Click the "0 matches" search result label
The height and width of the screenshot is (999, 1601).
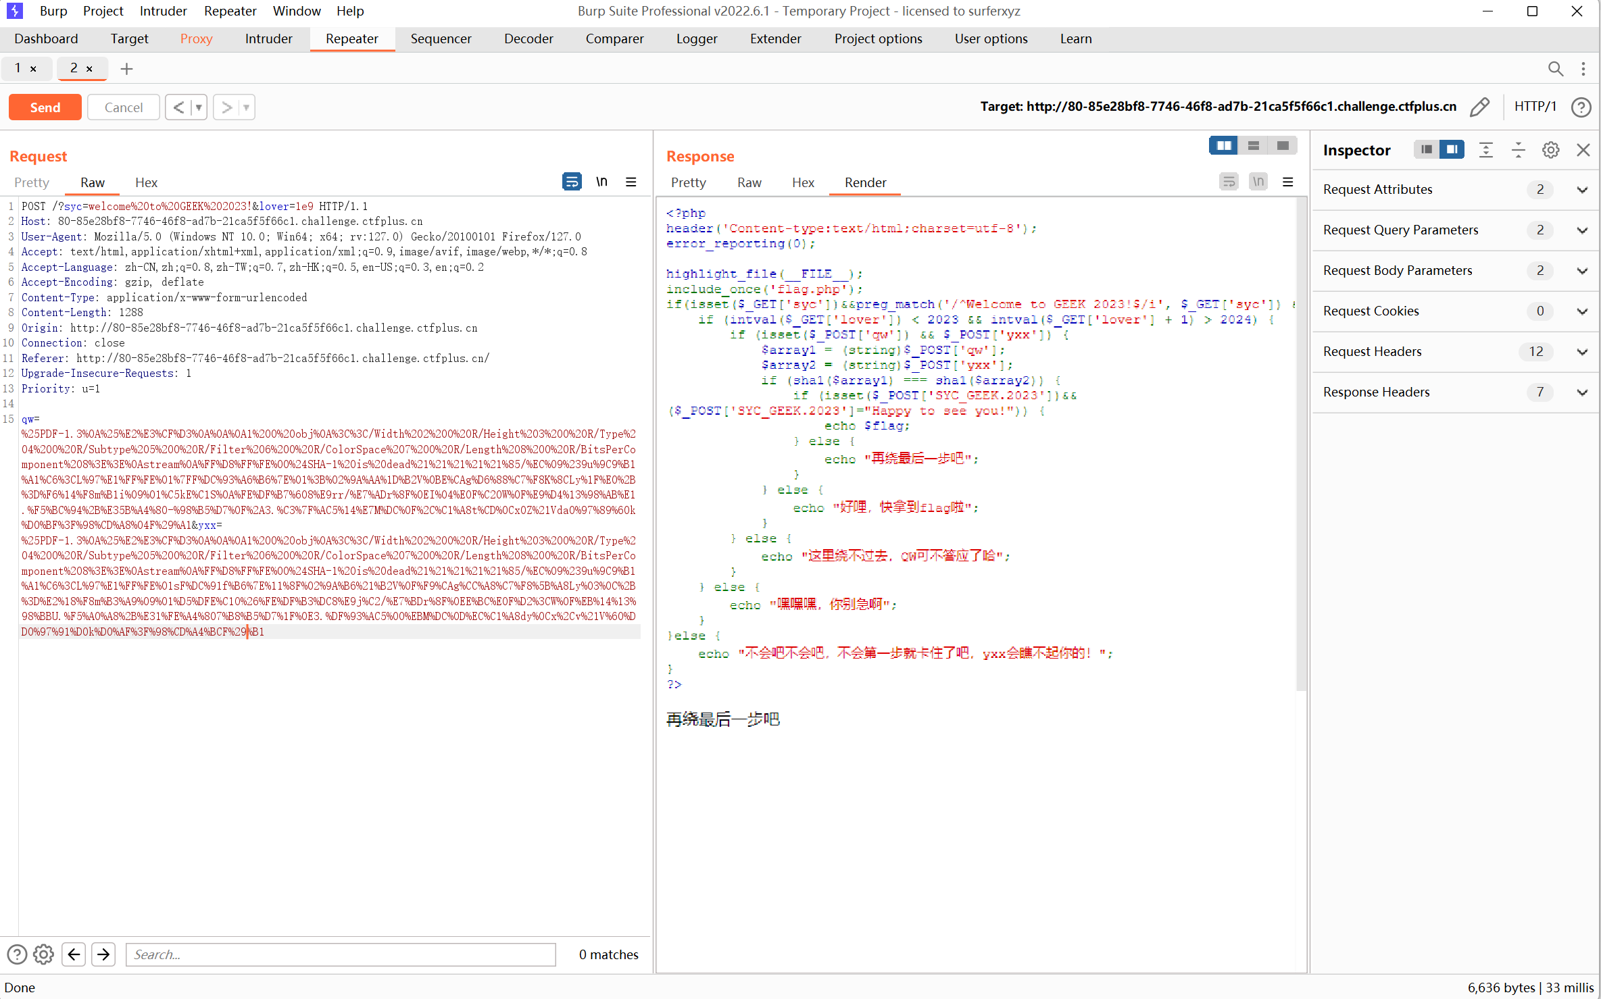coord(608,954)
